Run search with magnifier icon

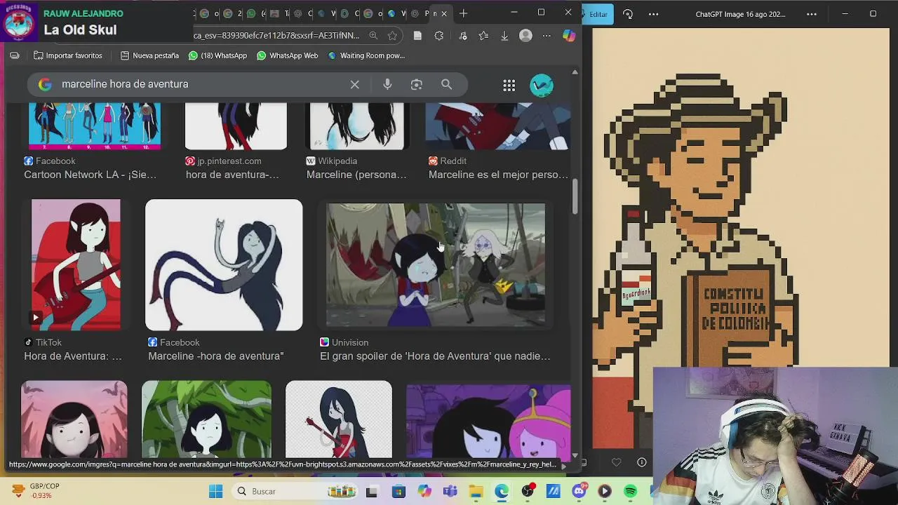446,84
